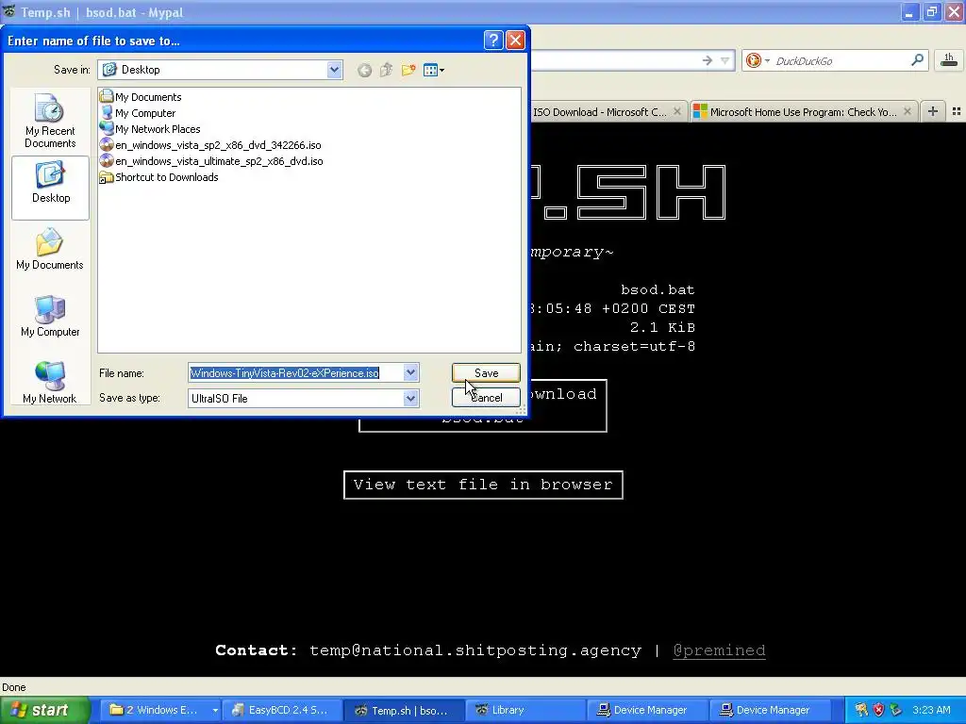966x724 pixels.
Task: Create new folder in save dialog
Action: 408,70
